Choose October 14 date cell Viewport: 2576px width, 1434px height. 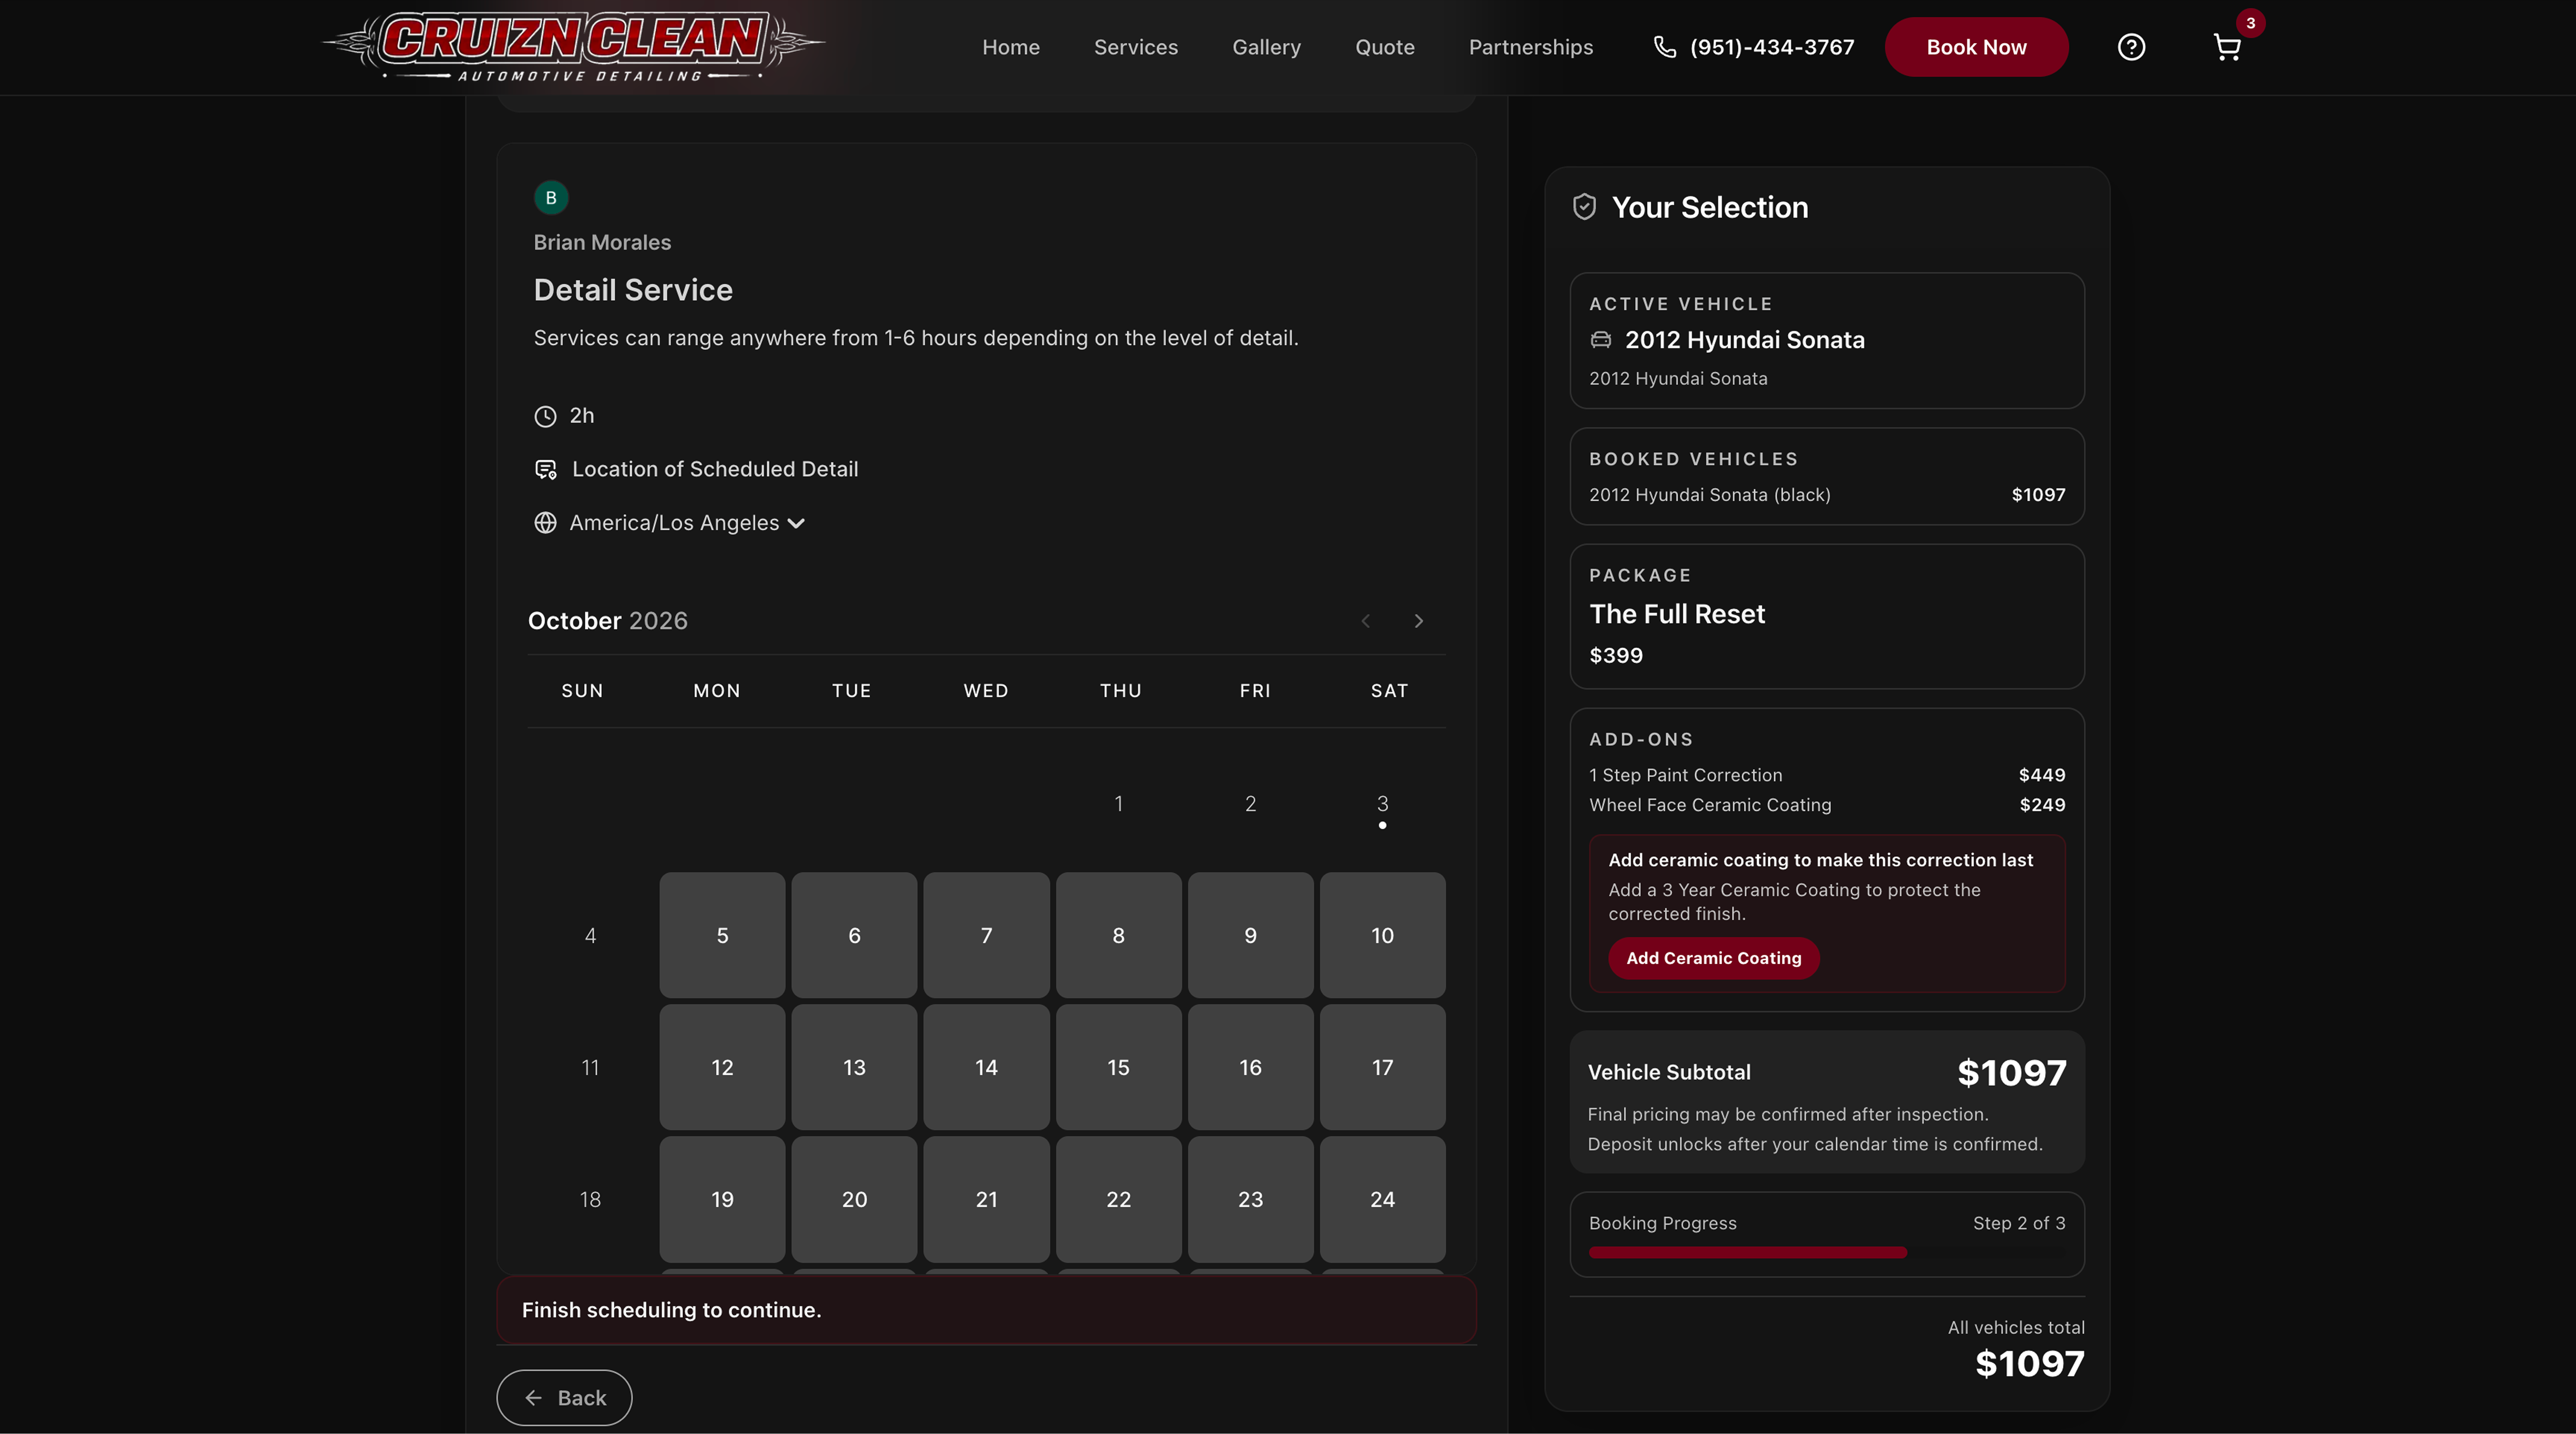(986, 1067)
